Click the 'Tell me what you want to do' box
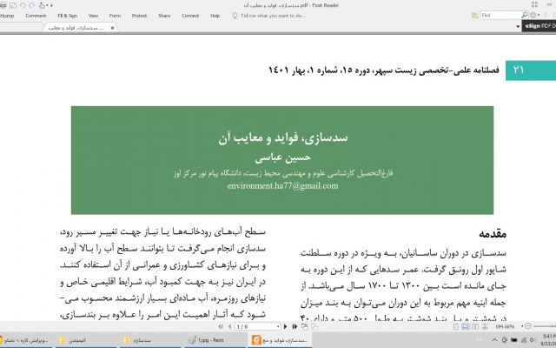This screenshot has height=348, width=556. (x=273, y=16)
